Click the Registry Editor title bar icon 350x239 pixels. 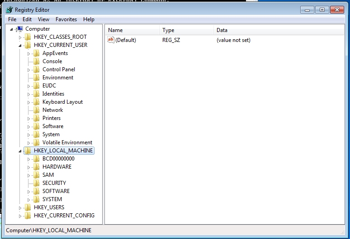9,10
